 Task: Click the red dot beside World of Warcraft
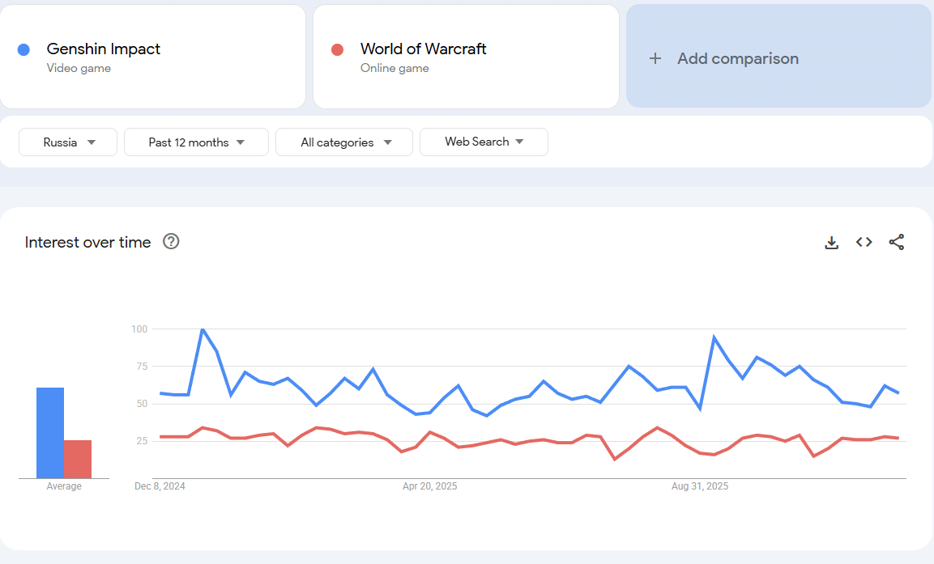338,49
